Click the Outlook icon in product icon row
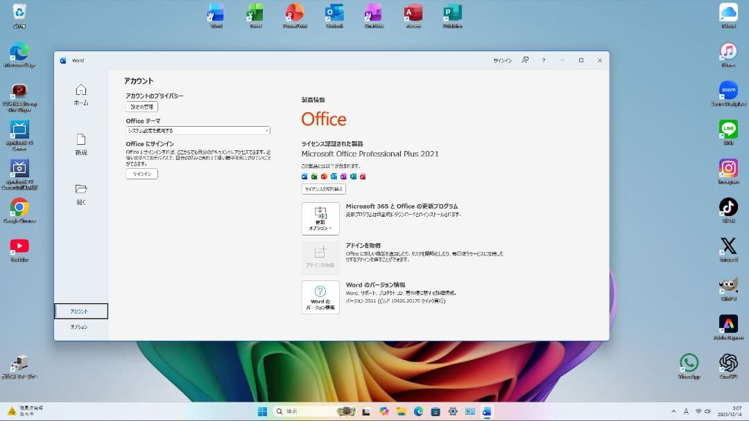 [x=332, y=177]
